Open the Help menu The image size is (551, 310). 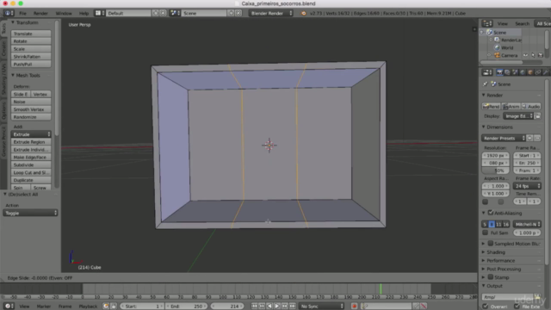[84, 13]
